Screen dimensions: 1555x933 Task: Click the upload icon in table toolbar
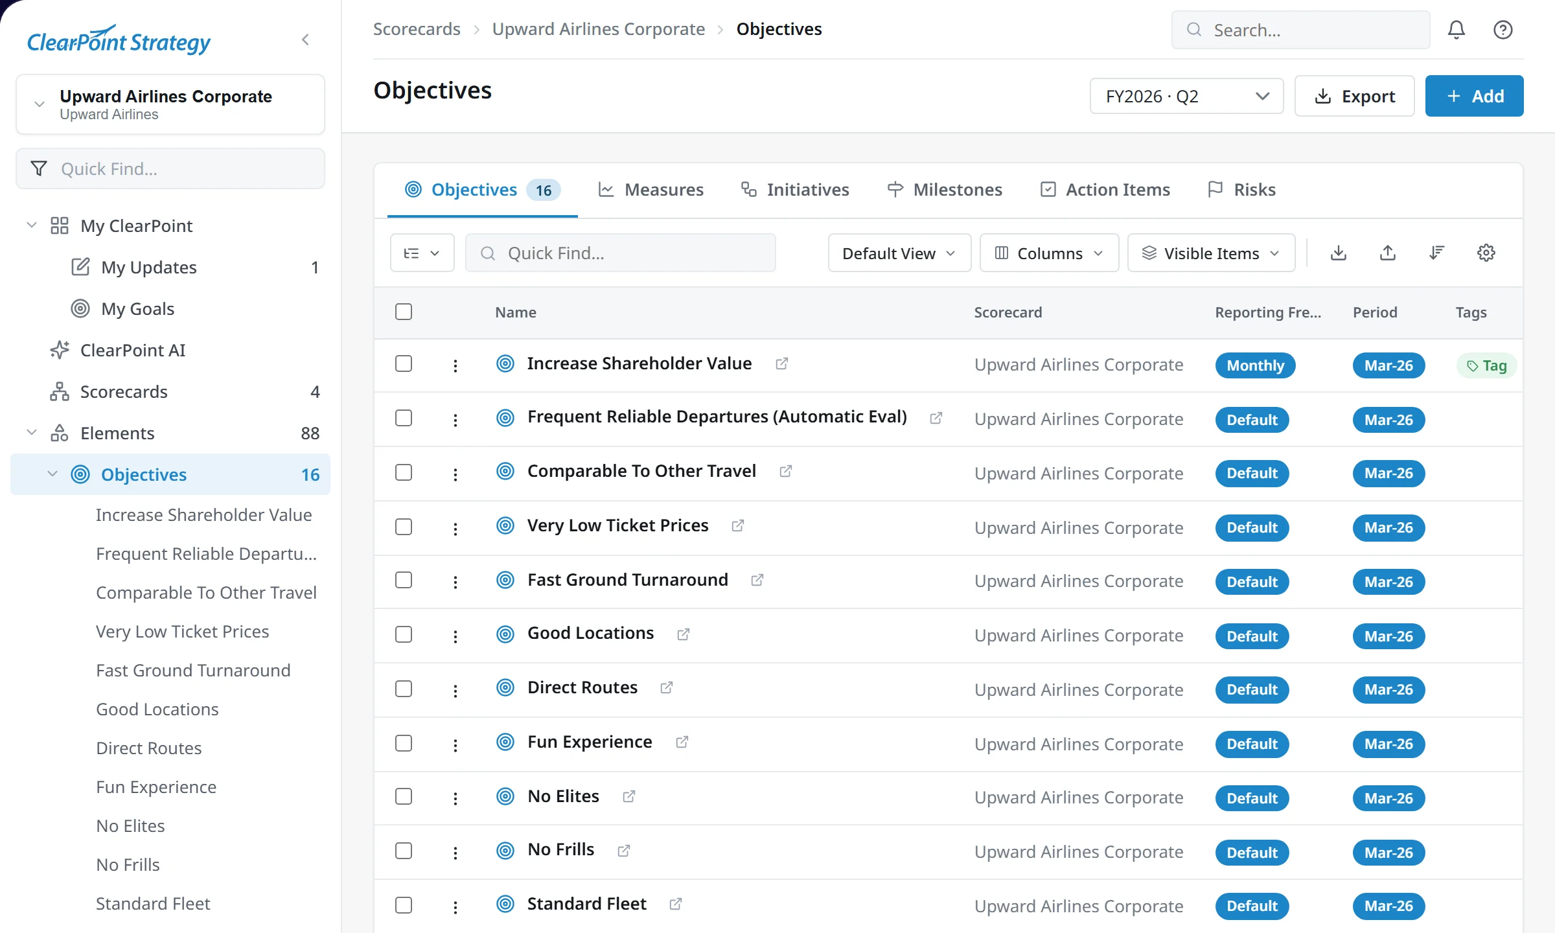[x=1387, y=253]
